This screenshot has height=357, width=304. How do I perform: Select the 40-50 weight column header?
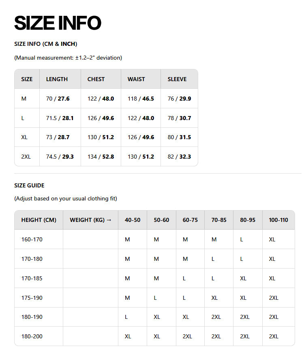point(133,220)
